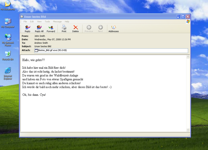Click the scrollbar down arrow in message body
208x150 pixels.
188,130
